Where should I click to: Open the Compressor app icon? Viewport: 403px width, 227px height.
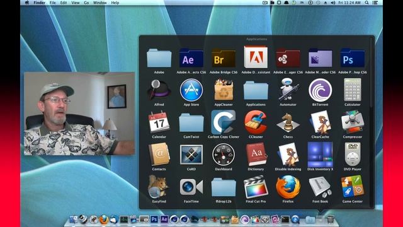(353, 122)
